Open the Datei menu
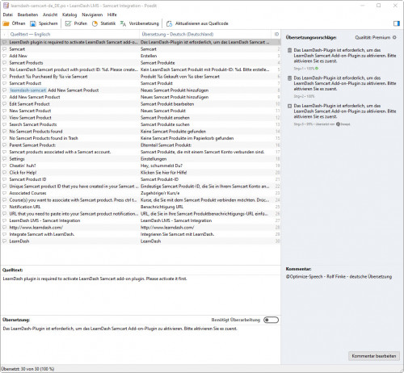Image resolution: width=404 pixels, height=373 pixels. coord(8,15)
